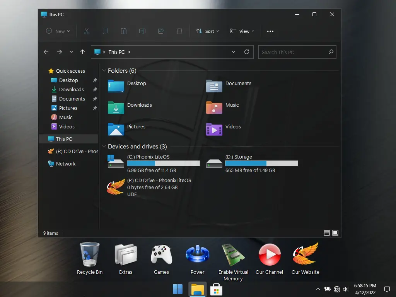This screenshot has height=297, width=396.
Task: Go back with the left arrow
Action: tap(46, 52)
